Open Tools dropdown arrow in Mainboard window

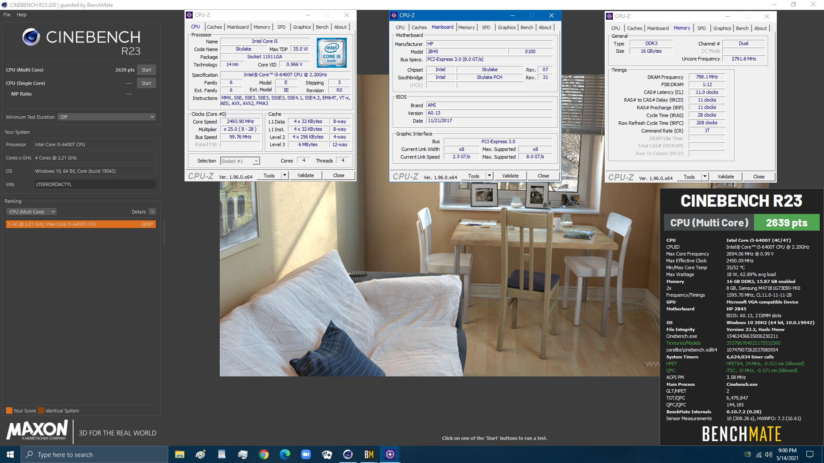pyautogui.click(x=489, y=176)
